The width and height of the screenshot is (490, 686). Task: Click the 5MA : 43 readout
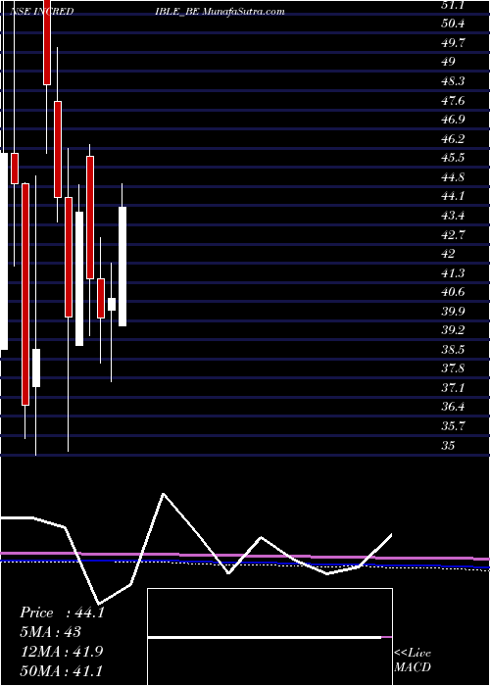pyautogui.click(x=51, y=632)
